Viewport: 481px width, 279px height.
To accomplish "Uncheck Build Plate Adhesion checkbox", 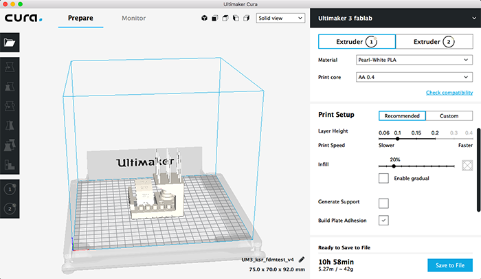I will (x=383, y=221).
